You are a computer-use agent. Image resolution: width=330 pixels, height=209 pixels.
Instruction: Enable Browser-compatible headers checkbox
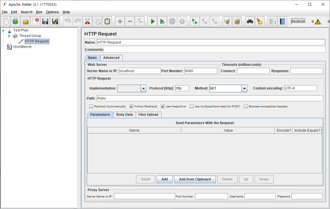click(246, 107)
